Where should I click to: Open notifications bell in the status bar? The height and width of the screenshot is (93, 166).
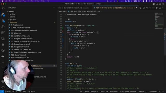pos(163,91)
